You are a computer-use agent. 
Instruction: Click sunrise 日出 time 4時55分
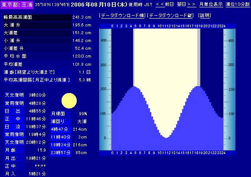(x=37, y=111)
